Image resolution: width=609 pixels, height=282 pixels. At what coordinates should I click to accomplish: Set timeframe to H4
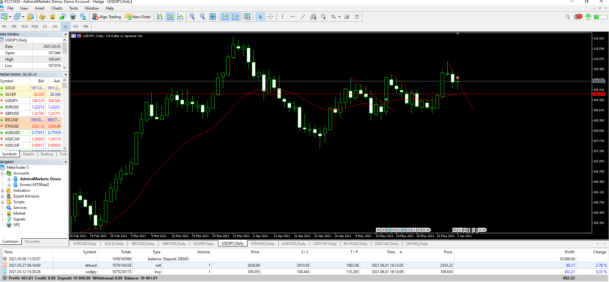point(55,26)
